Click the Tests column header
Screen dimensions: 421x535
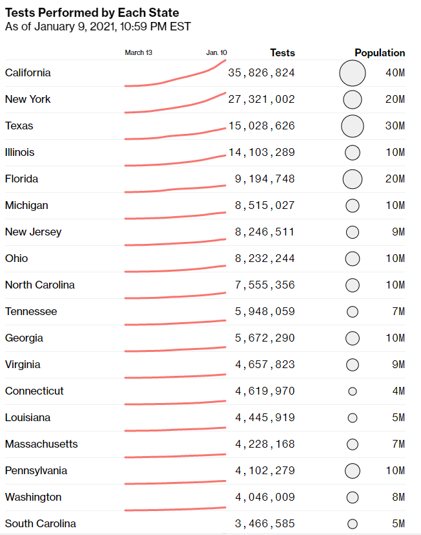(282, 52)
